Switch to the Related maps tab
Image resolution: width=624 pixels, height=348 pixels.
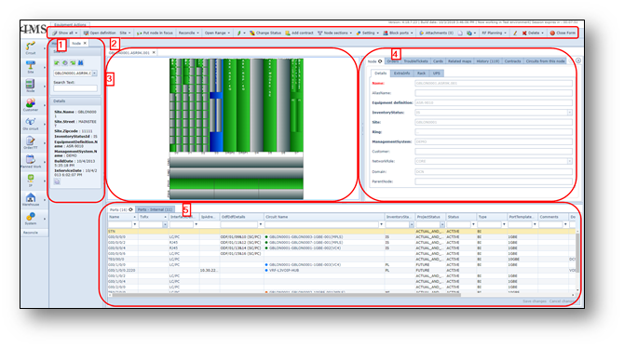pyautogui.click(x=460, y=61)
